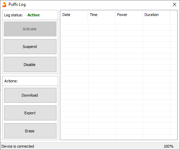Click the Duration column header
This screenshot has height=150, width=180.
[x=156, y=15]
